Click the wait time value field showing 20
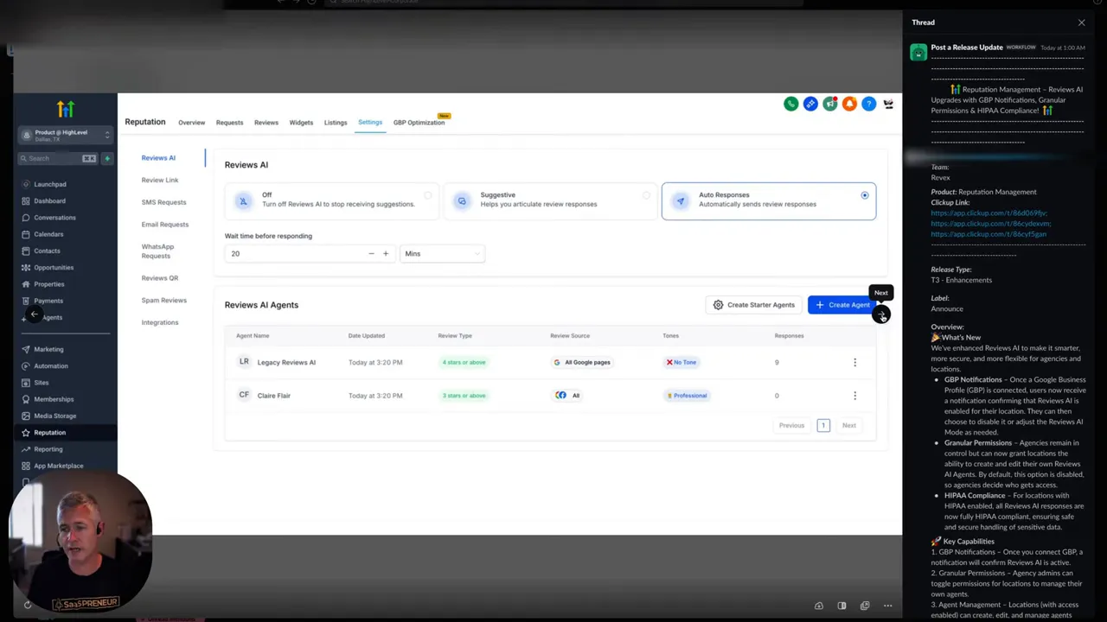 294,253
